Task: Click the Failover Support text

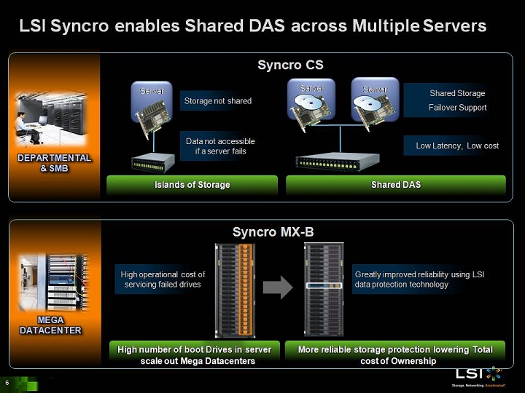Action: 458,108
